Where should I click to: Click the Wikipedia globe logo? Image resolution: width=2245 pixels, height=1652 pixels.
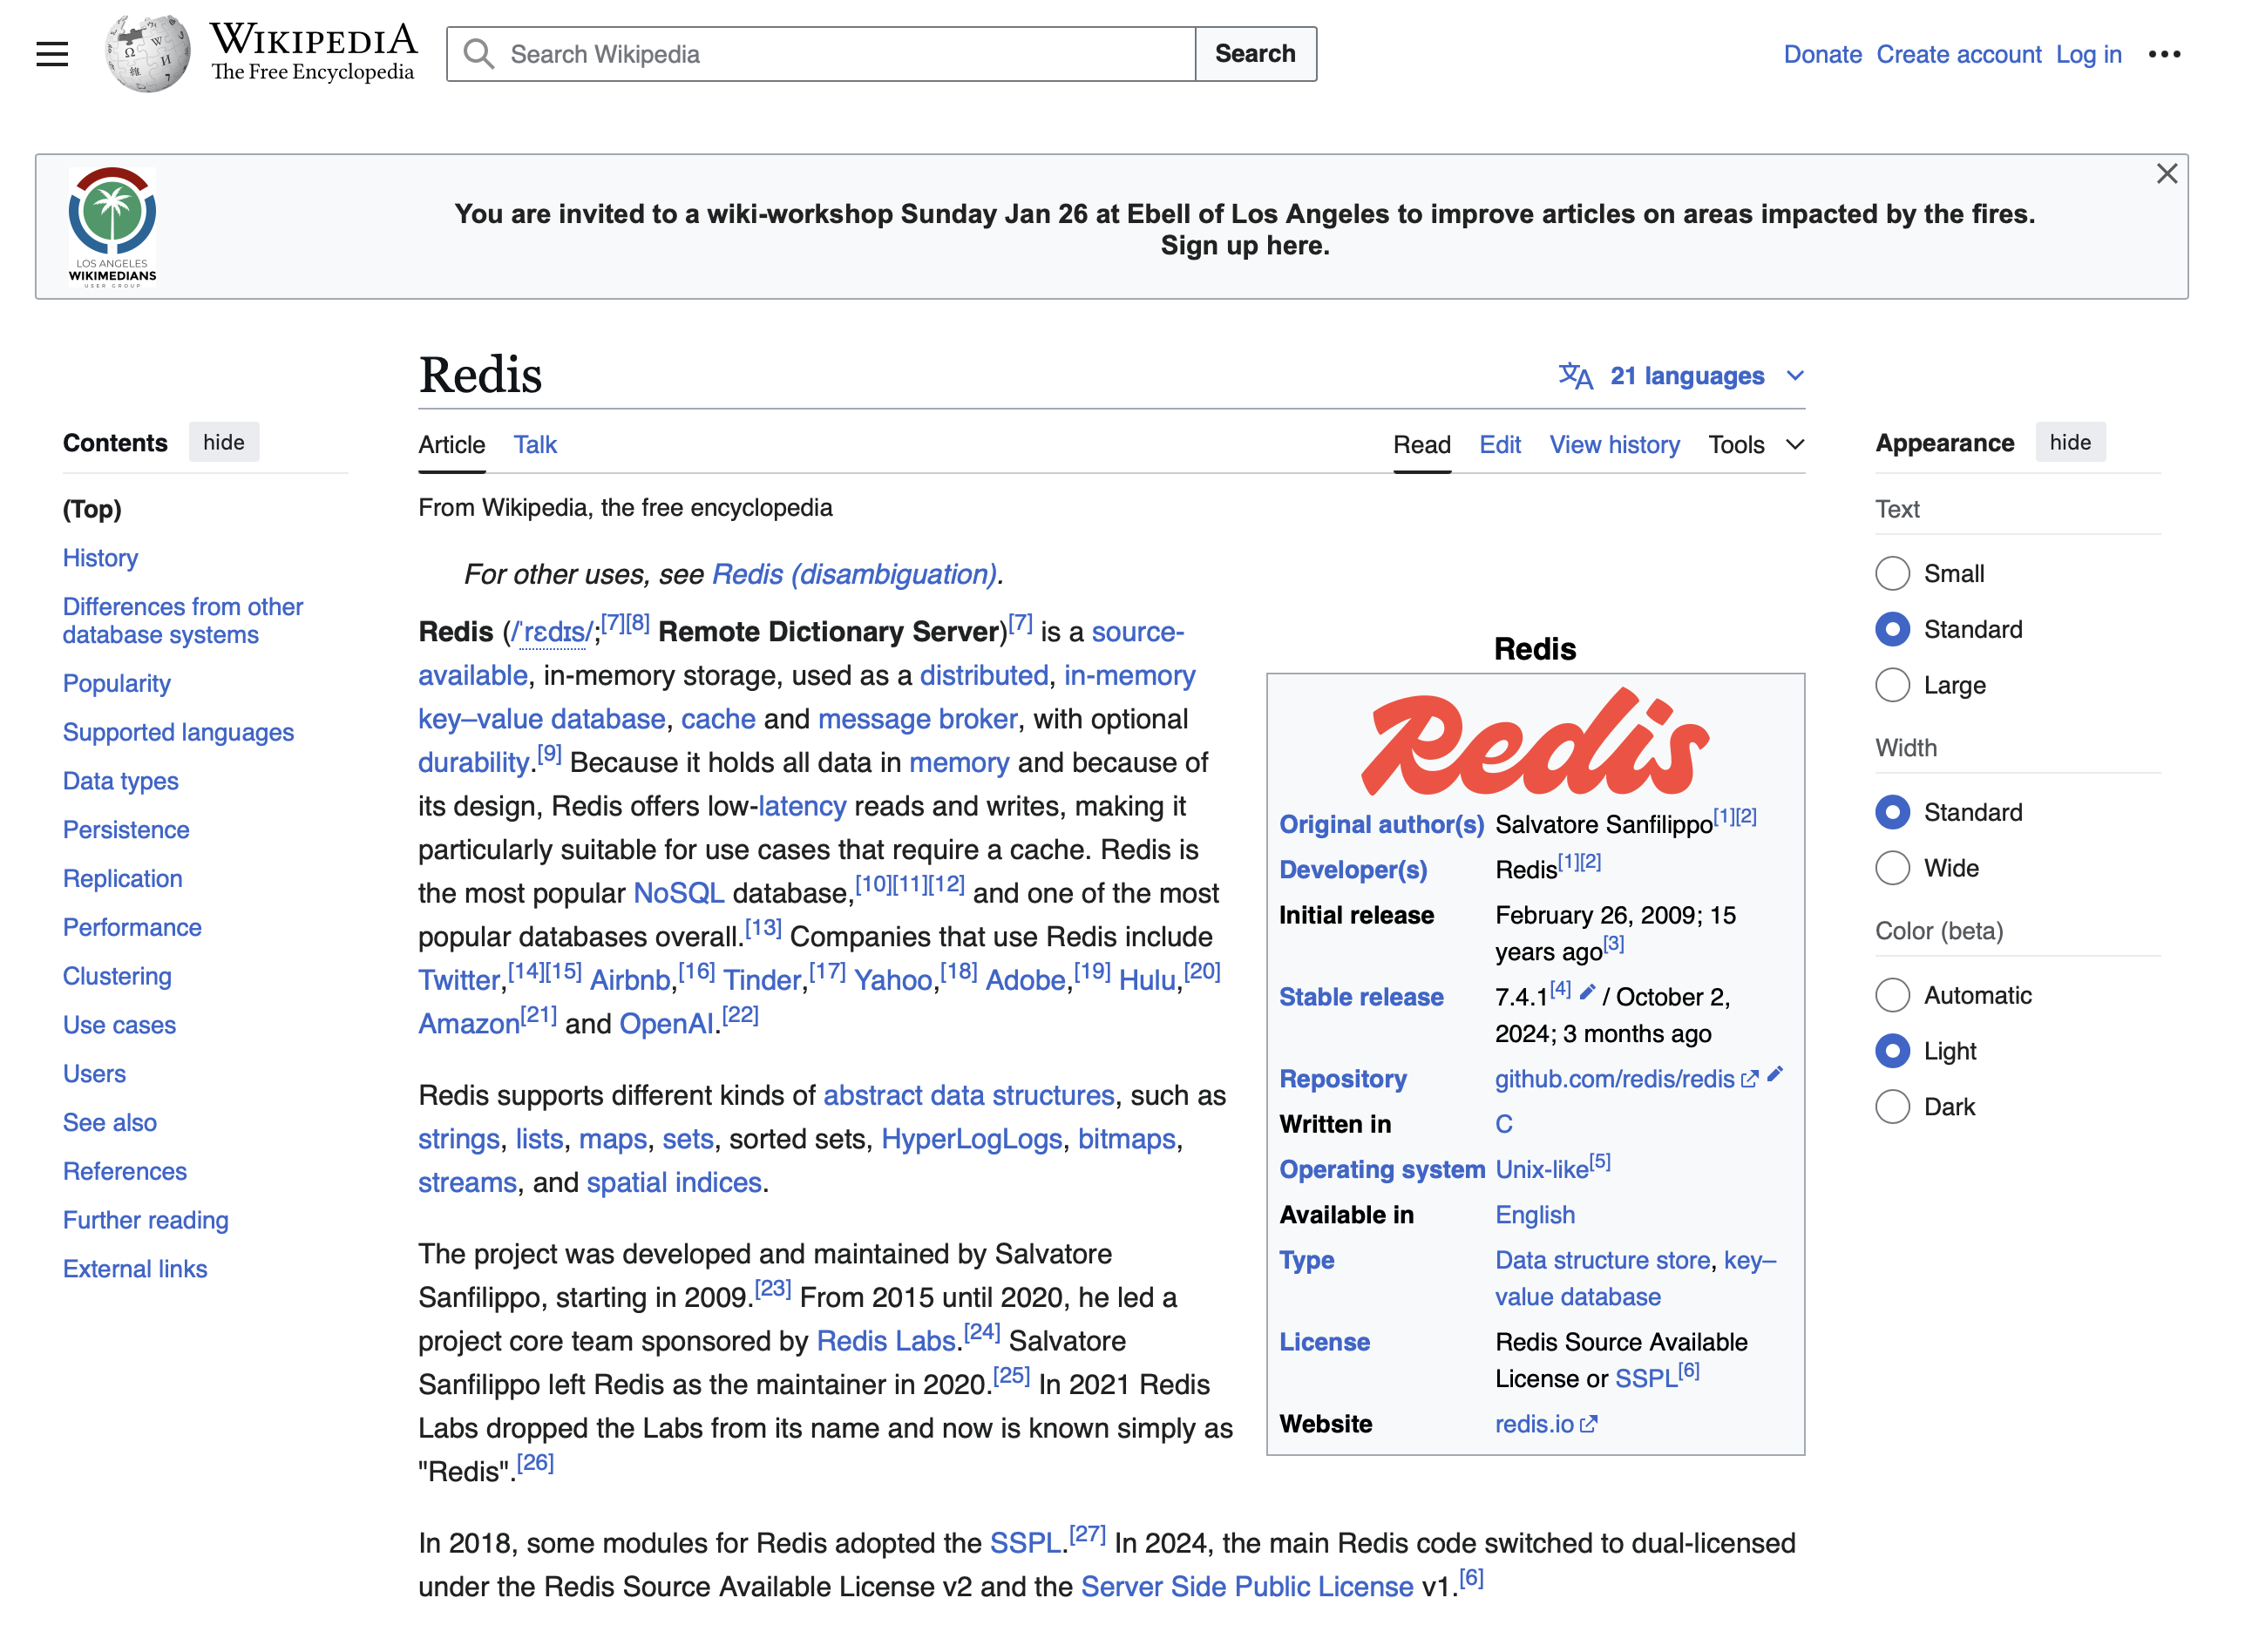[x=148, y=54]
